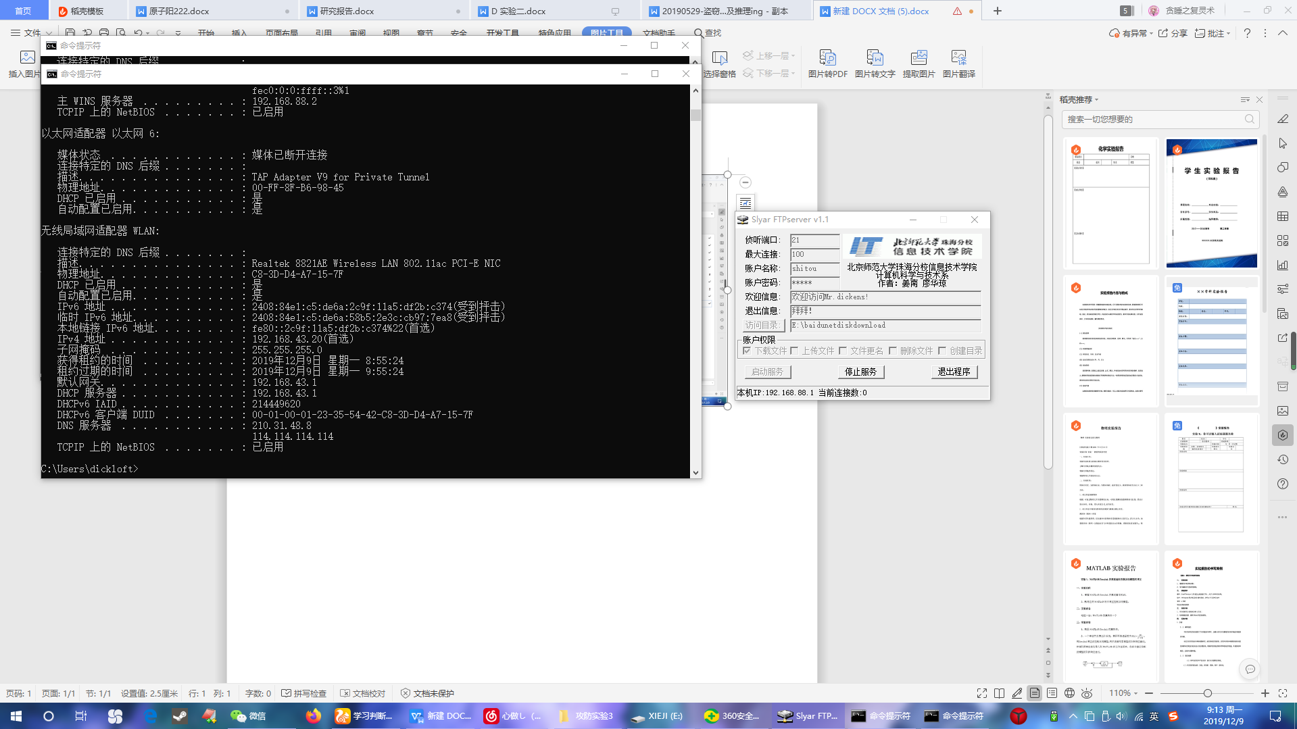Expand the 下移一层 dropdown

pyautogui.click(x=793, y=73)
